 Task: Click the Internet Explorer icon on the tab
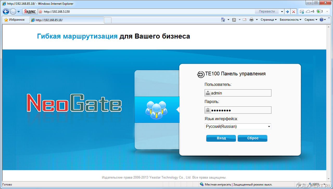(33, 20)
